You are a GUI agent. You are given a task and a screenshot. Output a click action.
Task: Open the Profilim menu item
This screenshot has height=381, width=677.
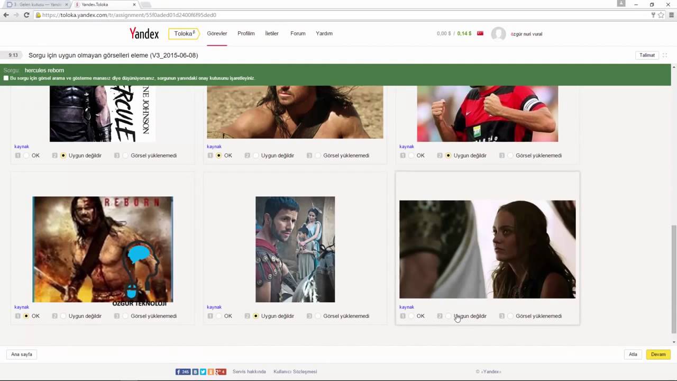point(246,33)
